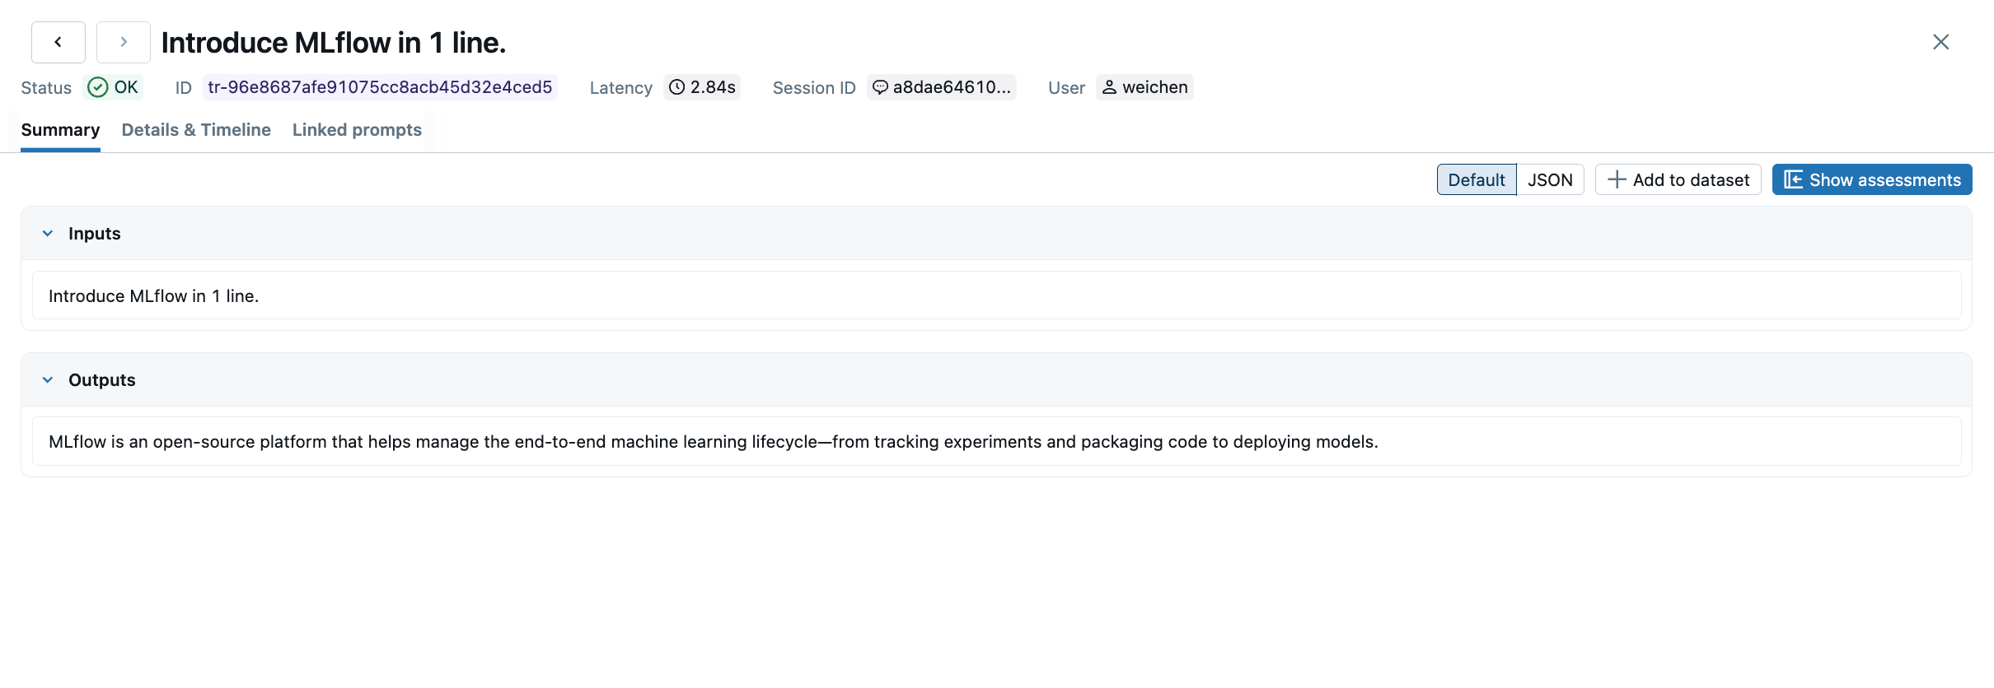
Task: Click the user avatar icon beside weichen
Action: (x=1109, y=87)
